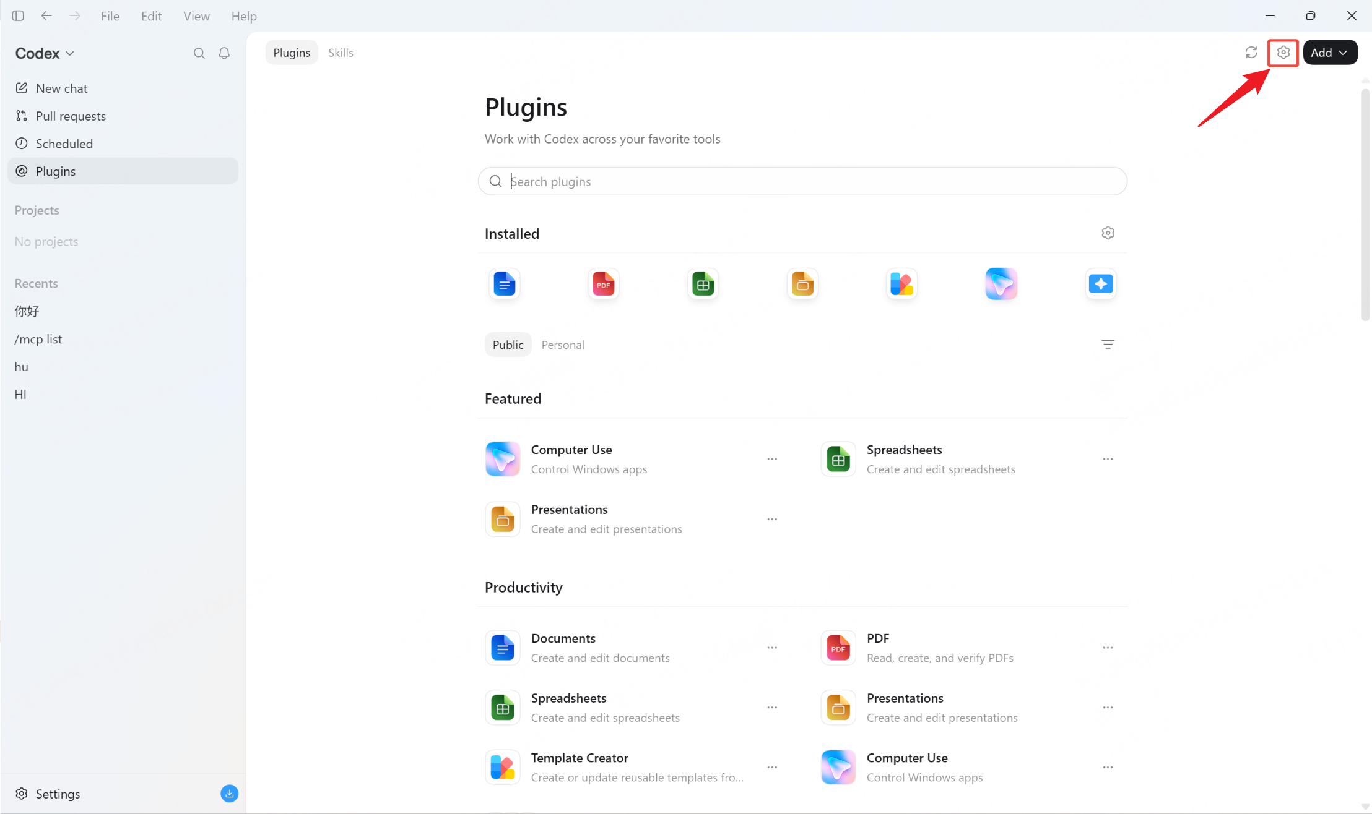Switch to the Skills tab
The image size is (1372, 814).
click(341, 53)
